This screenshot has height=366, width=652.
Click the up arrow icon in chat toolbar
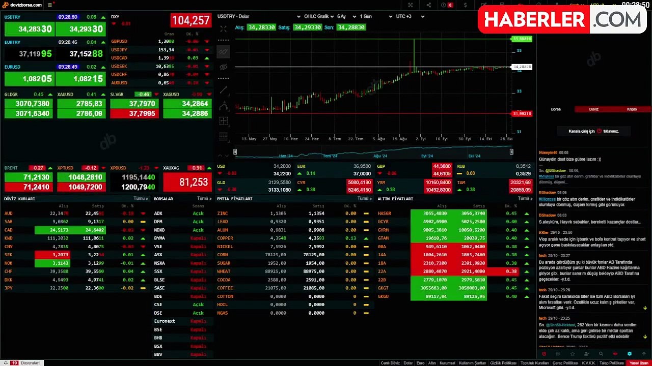coord(644,354)
